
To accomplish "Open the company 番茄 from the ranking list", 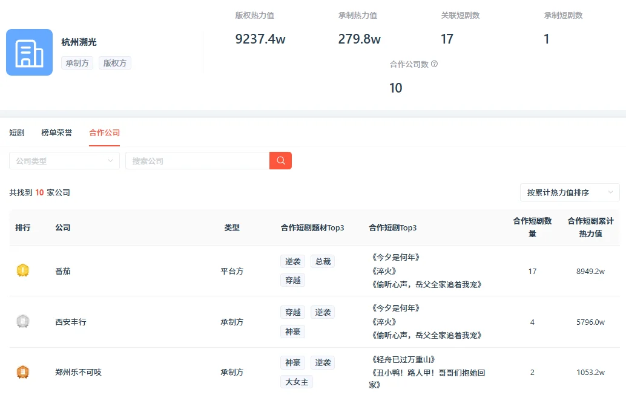I will pyautogui.click(x=63, y=271).
